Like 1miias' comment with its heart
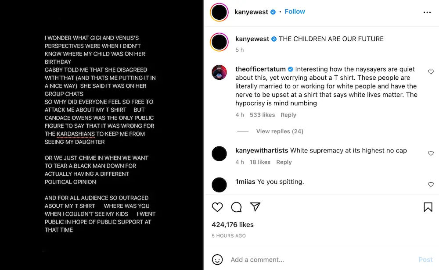 431,184
